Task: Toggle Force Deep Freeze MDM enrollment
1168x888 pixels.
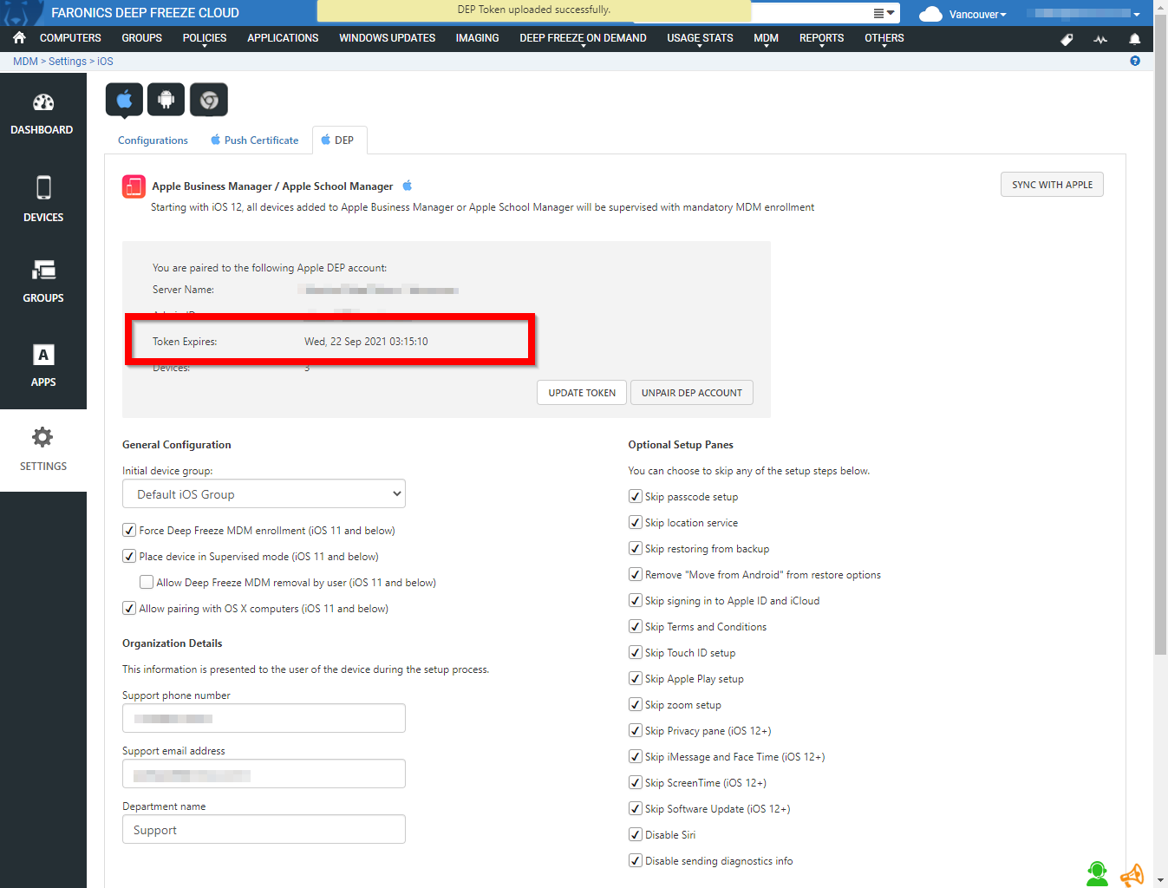Action: pyautogui.click(x=129, y=530)
